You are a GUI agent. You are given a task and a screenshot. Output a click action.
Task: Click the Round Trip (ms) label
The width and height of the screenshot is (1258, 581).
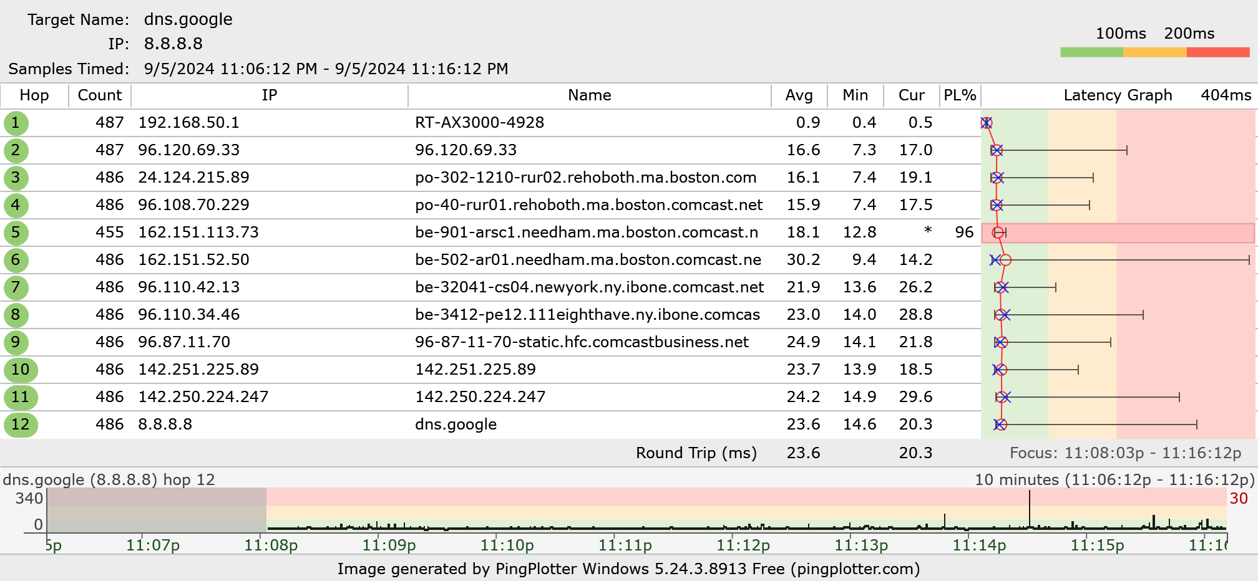(696, 453)
